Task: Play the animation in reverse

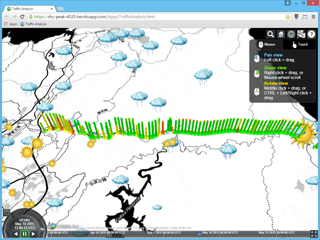Action: click(x=16, y=234)
